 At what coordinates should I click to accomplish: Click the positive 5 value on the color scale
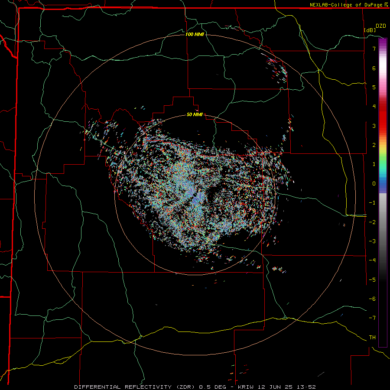tap(374, 87)
